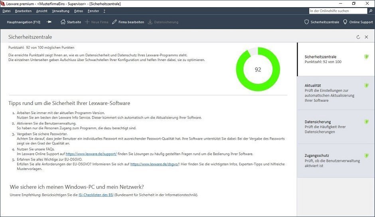Viewport: 375px width, 217px height.
Task: Click 'Vergeben Sie sichere Passwörter.' tip
Action: point(42,134)
